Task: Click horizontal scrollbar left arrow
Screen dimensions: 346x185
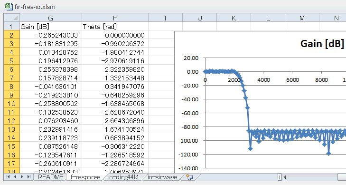Action: pyautogui.click(x=285, y=177)
